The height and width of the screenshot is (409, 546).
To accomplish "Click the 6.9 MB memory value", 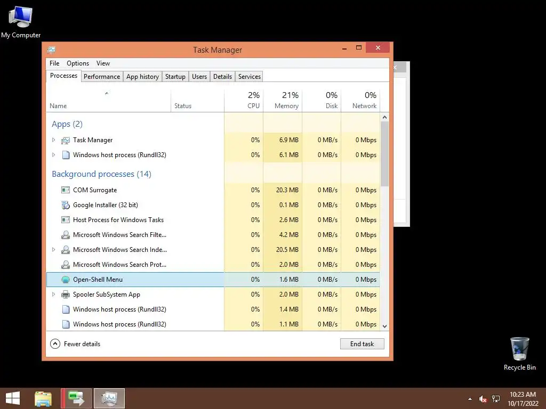I will (x=288, y=140).
